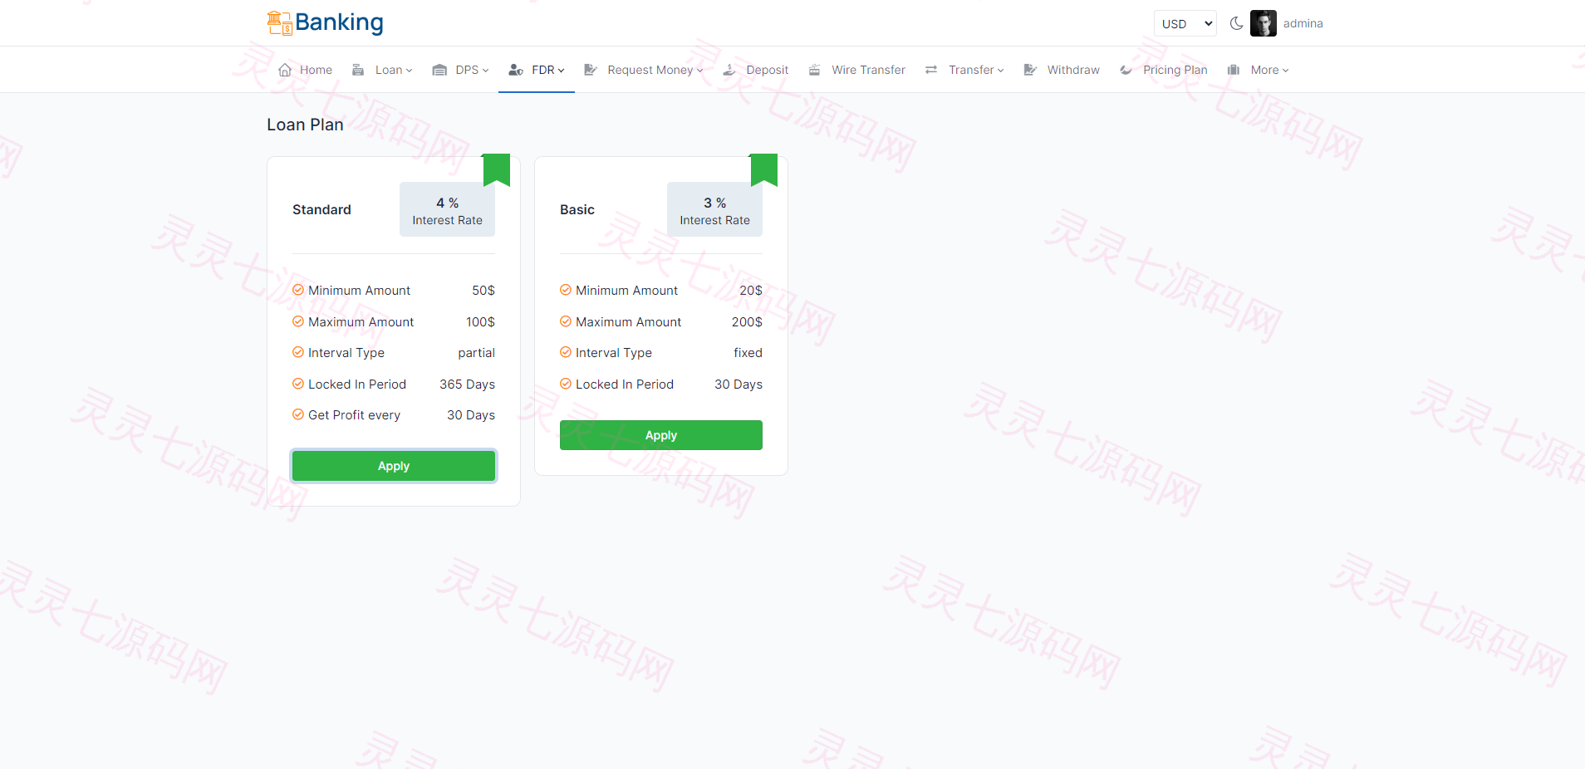Expand the DPS dropdown chevron
This screenshot has height=769, width=1585.
tap(485, 71)
